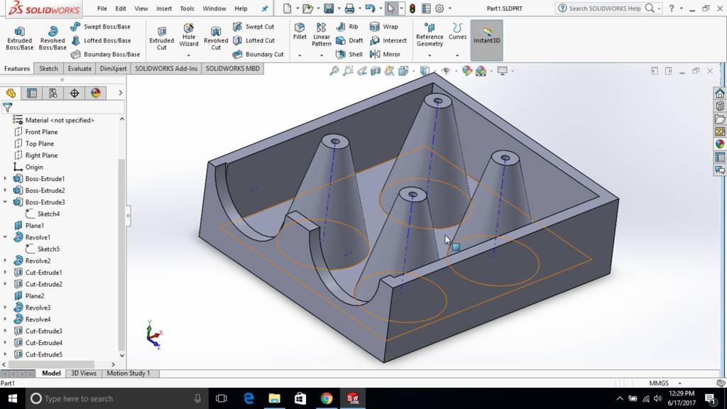727x409 pixels.
Task: Click the feature tree filter field
Action: 65,108
